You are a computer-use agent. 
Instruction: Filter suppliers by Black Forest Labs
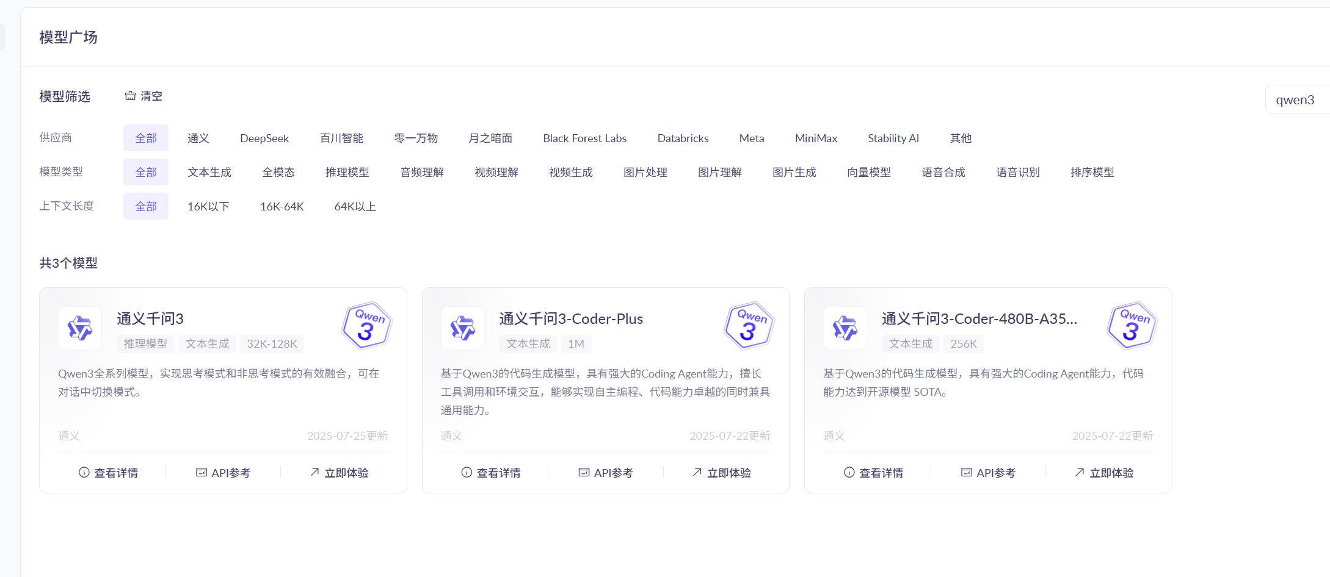pos(585,138)
